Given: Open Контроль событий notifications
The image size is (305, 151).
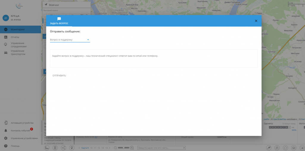Looking at the screenshot, I should 21,130.
